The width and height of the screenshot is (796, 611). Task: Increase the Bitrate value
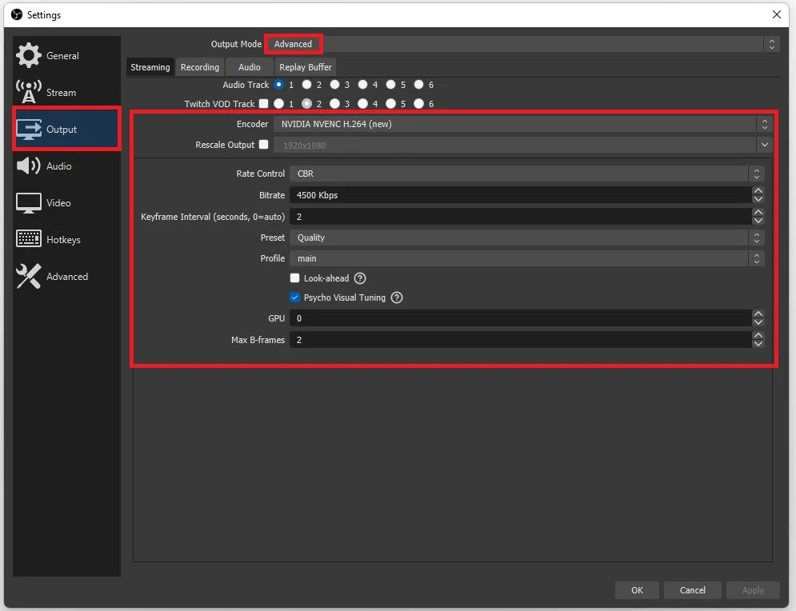(758, 191)
